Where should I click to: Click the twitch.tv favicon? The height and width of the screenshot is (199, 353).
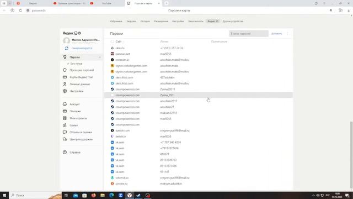click(x=113, y=137)
